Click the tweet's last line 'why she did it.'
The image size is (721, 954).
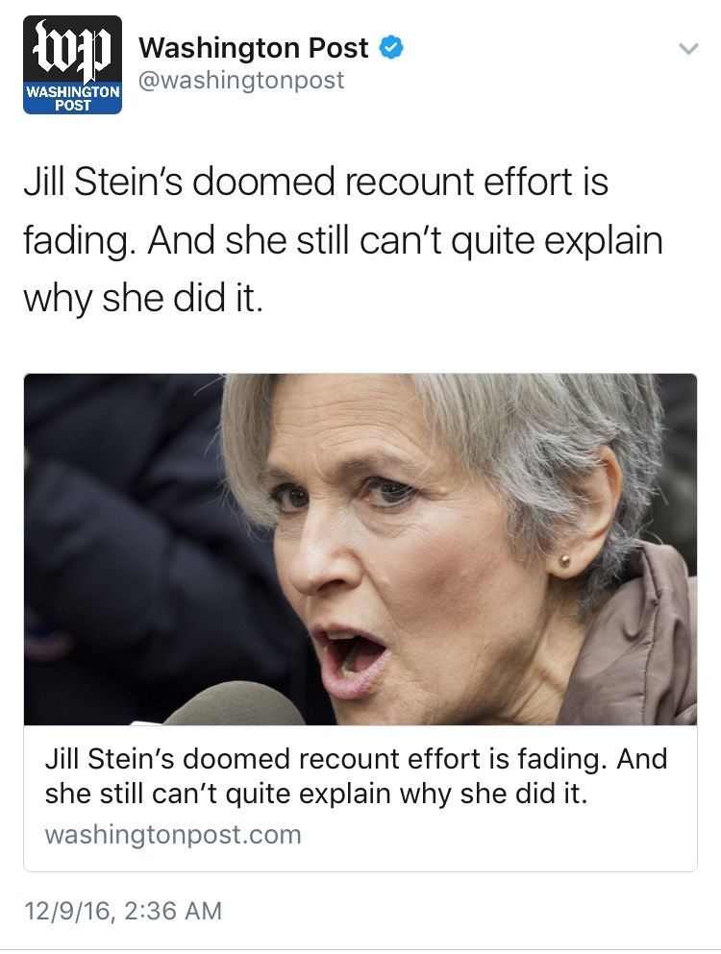[143, 298]
